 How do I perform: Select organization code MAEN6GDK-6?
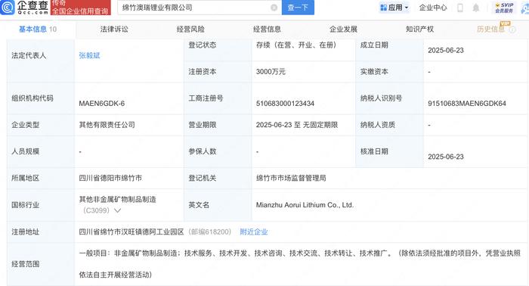pyautogui.click(x=101, y=104)
